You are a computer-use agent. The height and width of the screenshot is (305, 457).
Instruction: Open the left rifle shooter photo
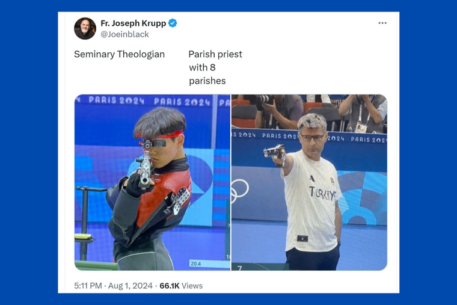click(152, 182)
